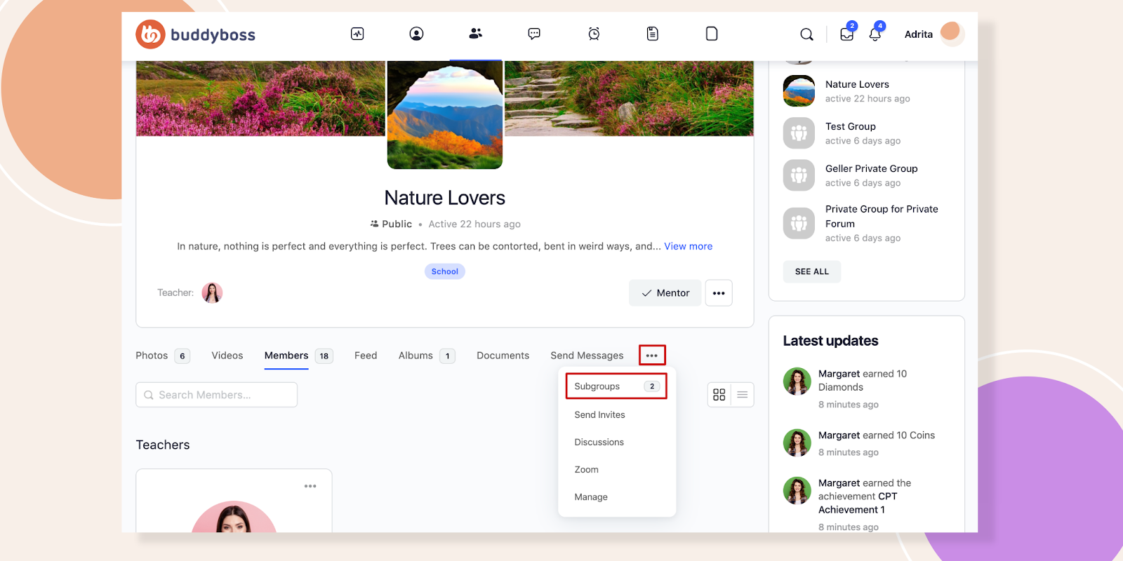Image resolution: width=1123 pixels, height=561 pixels.
Task: Select the Members tab
Action: click(298, 356)
